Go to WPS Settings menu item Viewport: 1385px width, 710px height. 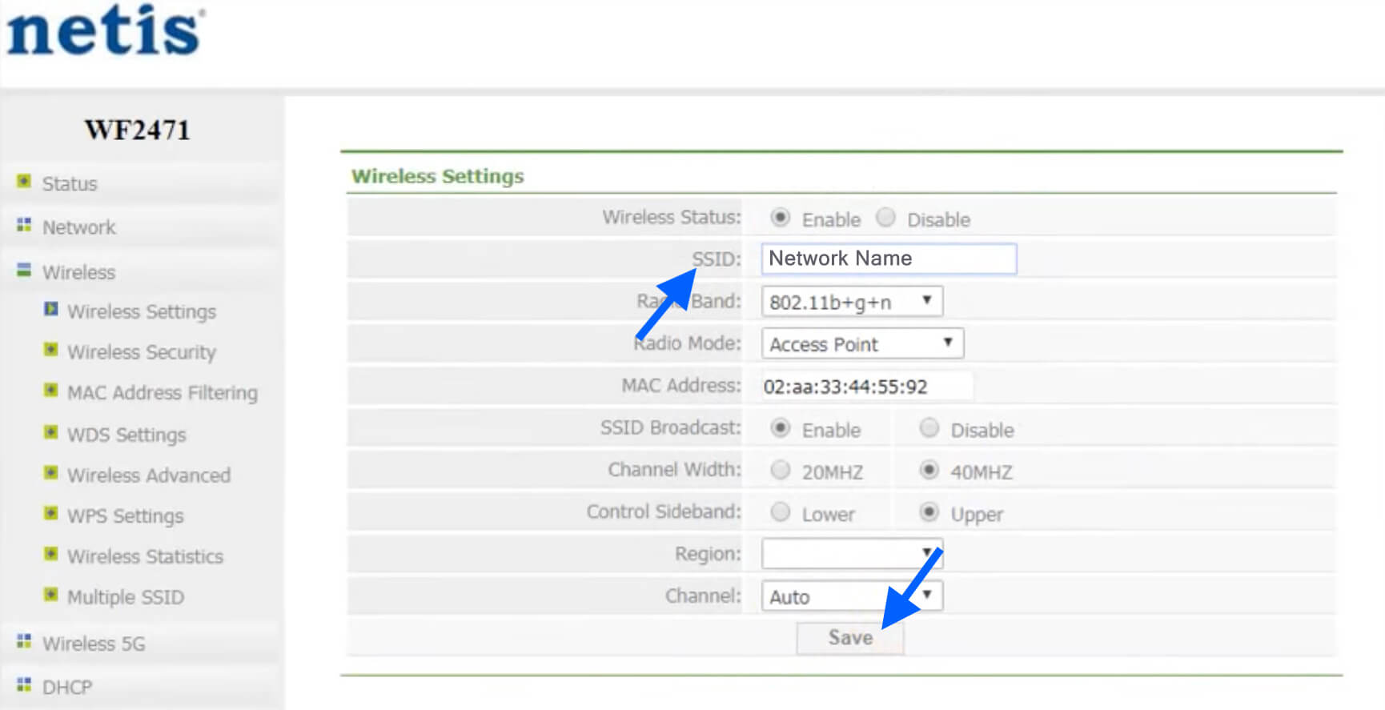125,516
